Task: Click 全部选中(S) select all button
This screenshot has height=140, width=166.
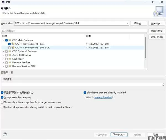Action: pyautogui.click(x=157, y=31)
